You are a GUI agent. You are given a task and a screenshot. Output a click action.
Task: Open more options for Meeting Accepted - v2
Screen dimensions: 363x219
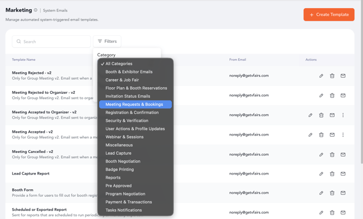click(x=343, y=134)
